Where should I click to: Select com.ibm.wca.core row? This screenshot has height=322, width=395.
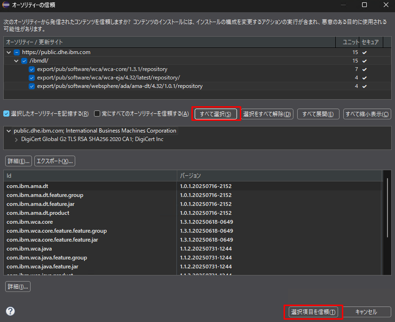pyautogui.click(x=192, y=222)
